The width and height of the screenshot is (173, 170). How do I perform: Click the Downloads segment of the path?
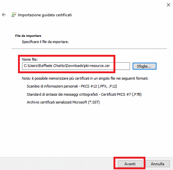tap(75, 66)
